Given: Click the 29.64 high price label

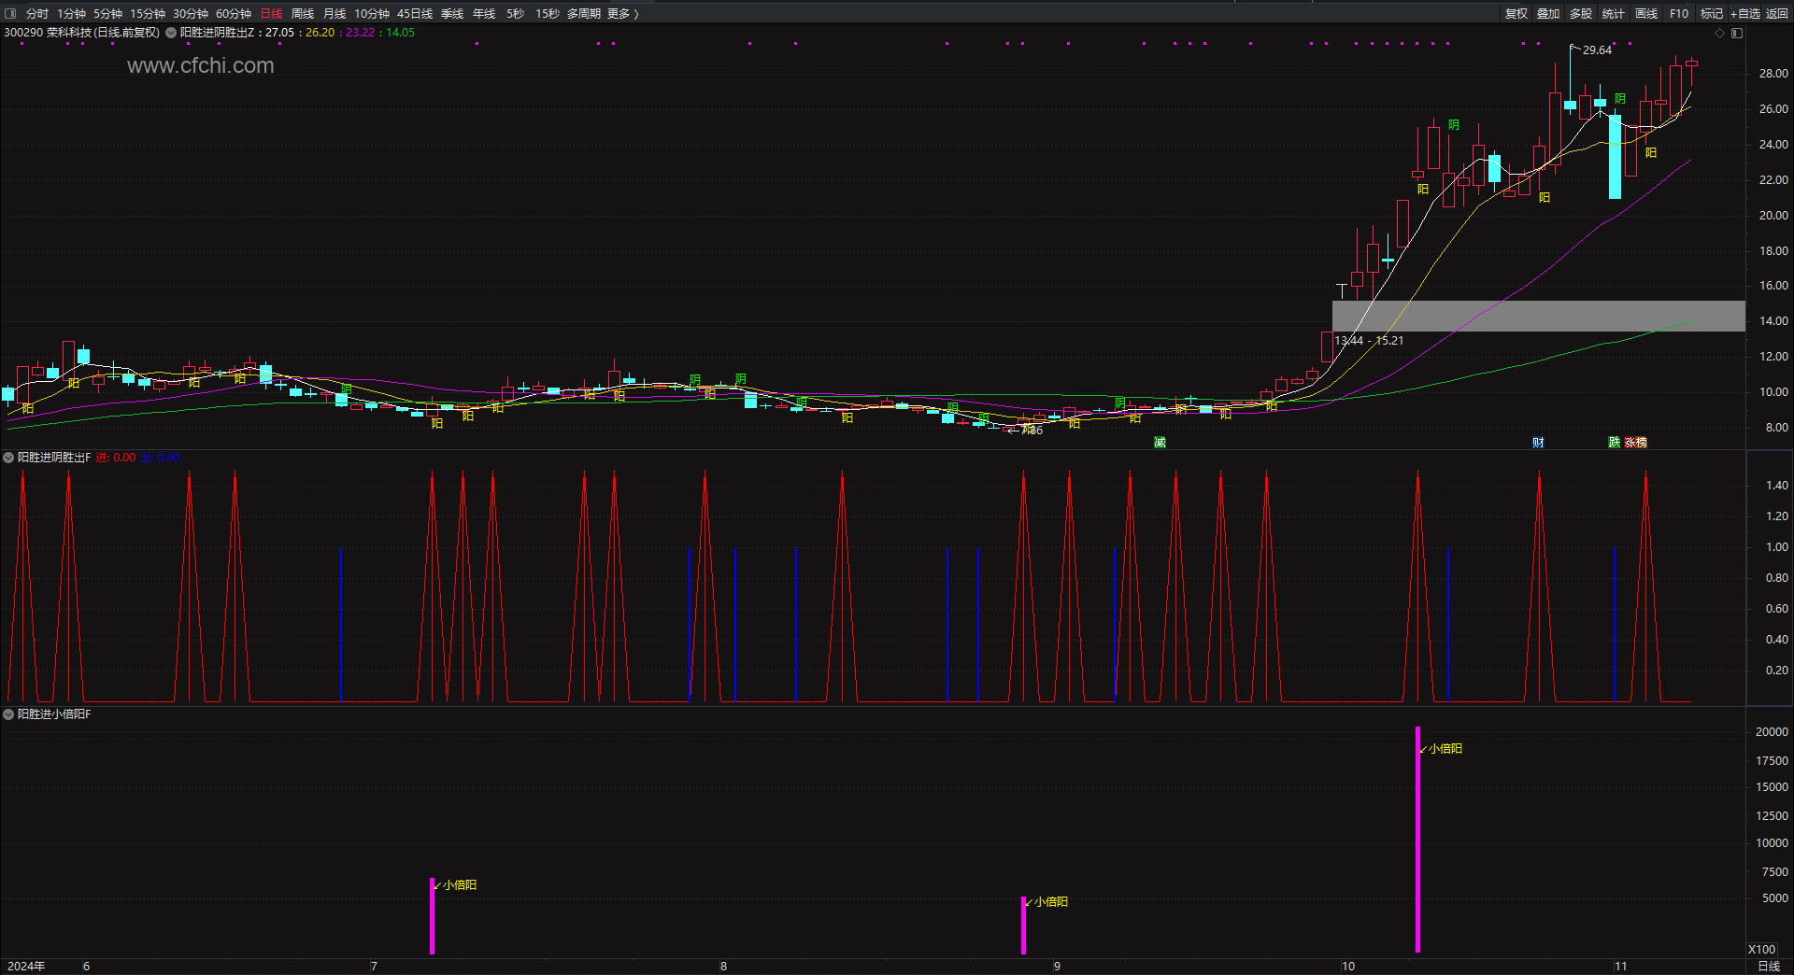Looking at the screenshot, I should point(1597,50).
